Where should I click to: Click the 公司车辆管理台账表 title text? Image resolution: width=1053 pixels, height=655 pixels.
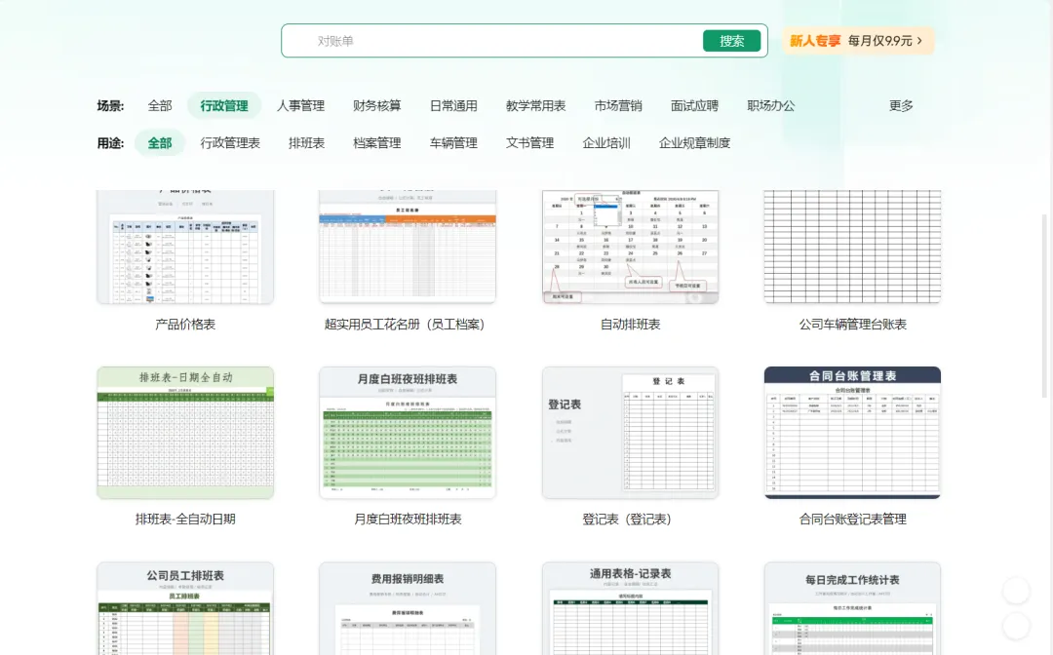click(x=852, y=325)
